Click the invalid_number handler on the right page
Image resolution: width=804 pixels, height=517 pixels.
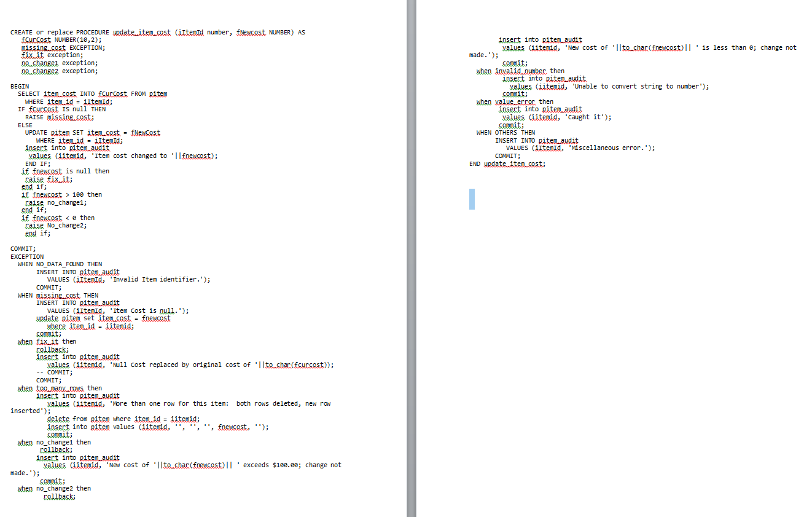click(x=520, y=70)
